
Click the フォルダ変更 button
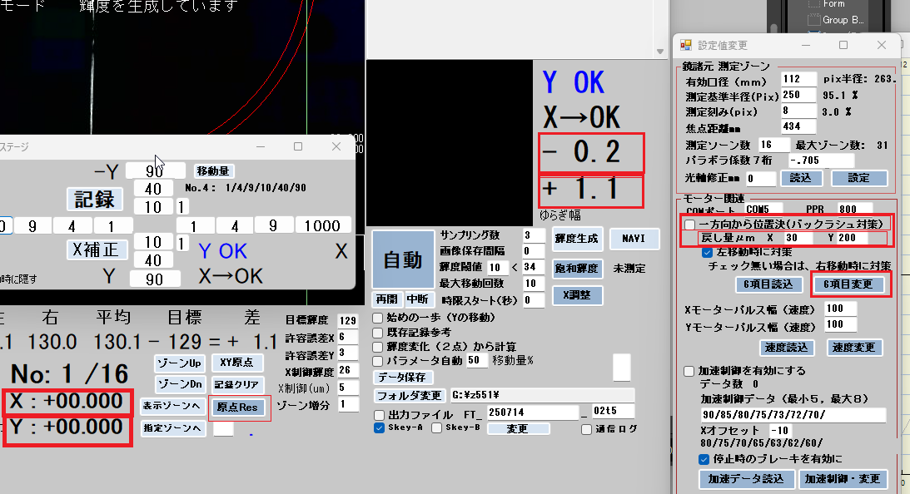408,395
